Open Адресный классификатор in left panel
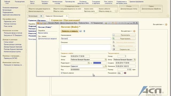This screenshot has width=171, height=96. (11, 15)
